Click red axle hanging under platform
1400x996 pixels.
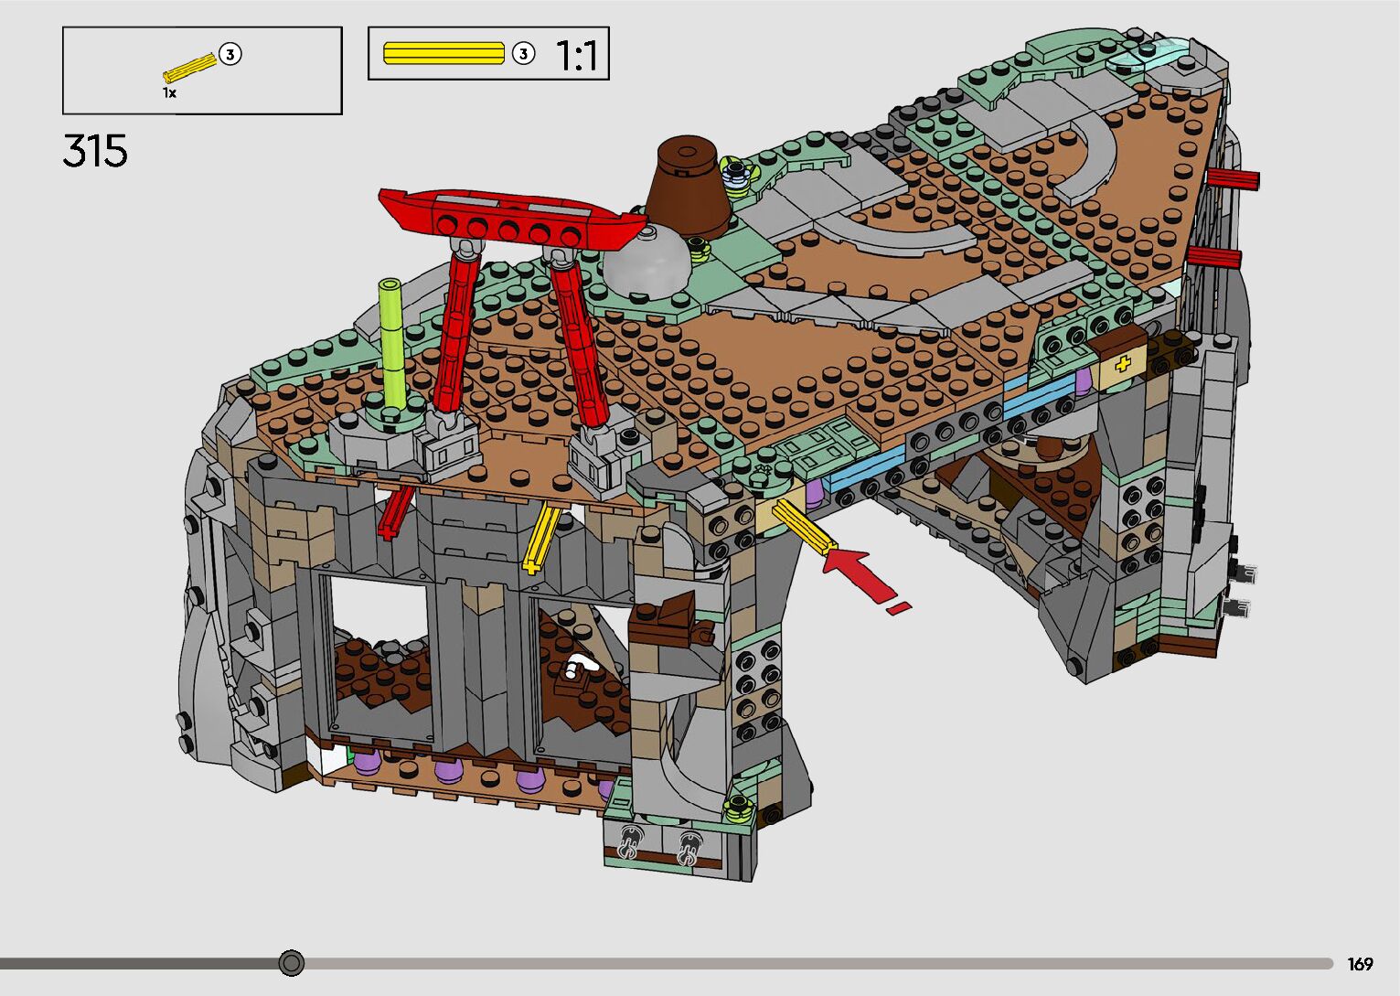click(395, 513)
